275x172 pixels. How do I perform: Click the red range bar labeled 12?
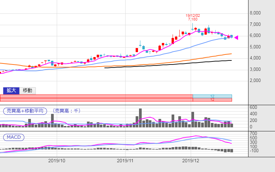[x=212, y=100]
